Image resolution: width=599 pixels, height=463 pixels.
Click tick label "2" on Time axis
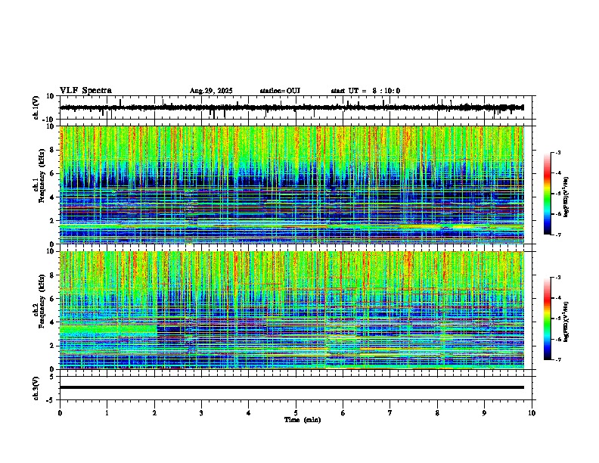(x=154, y=413)
